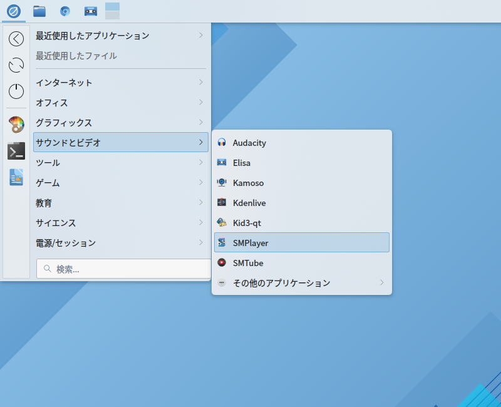Image resolution: width=501 pixels, height=407 pixels.
Task: Switch to the lower virtual desktop in the pager
Action: click(x=113, y=15)
